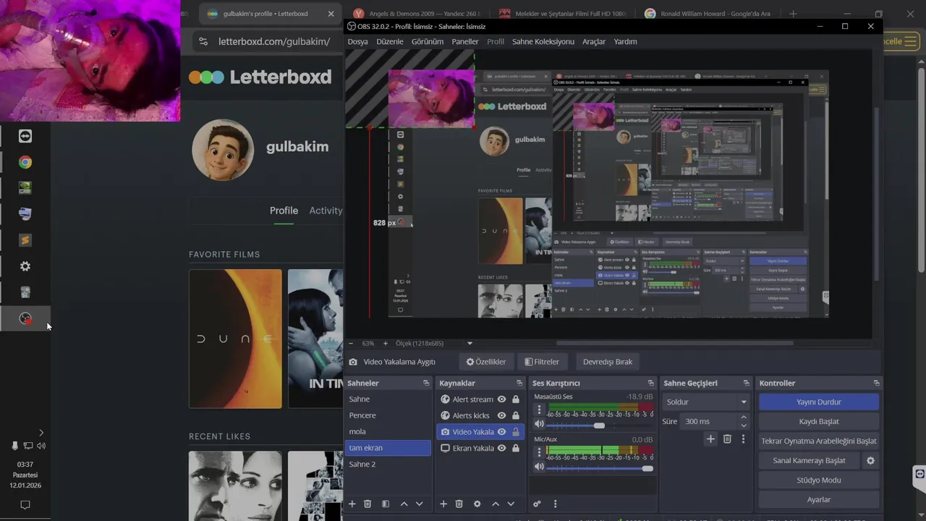Viewport: 926px width, 521px height.
Task: Adjust Masaüstü Ses volume slider
Action: click(600, 425)
